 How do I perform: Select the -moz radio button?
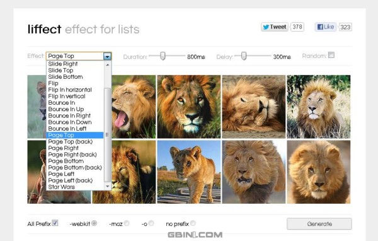127,223
